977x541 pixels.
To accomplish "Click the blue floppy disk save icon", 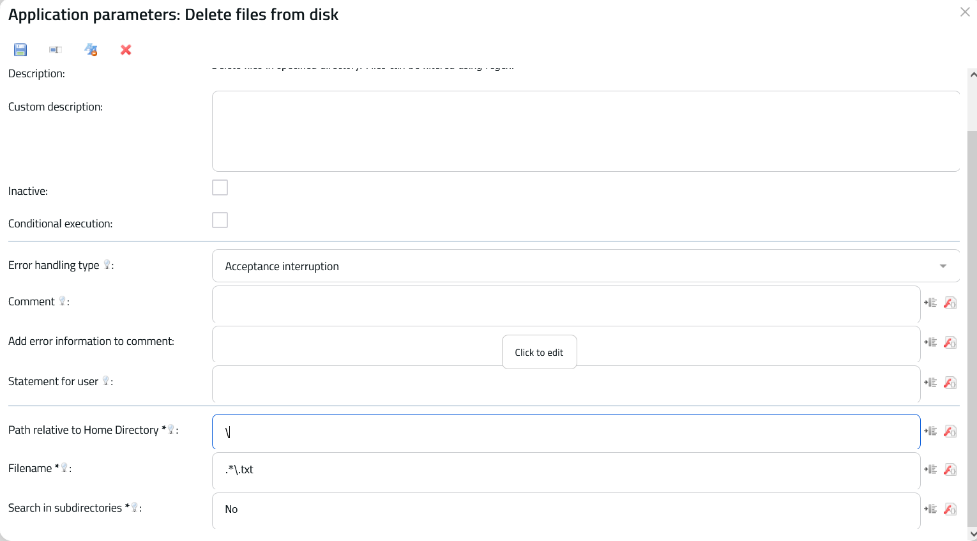I will [20, 50].
